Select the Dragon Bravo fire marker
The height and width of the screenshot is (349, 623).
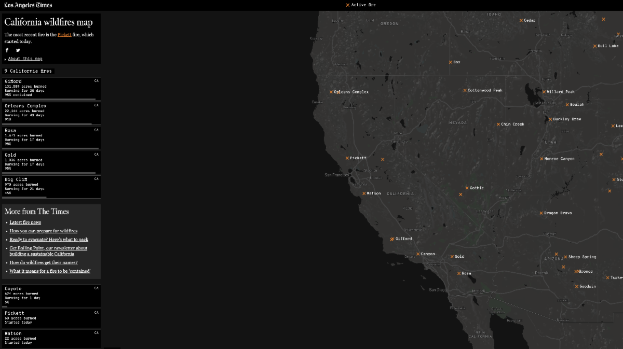click(x=541, y=213)
